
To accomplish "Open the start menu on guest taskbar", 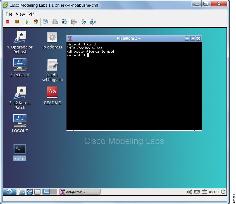I will pyautogui.click(x=9, y=192).
